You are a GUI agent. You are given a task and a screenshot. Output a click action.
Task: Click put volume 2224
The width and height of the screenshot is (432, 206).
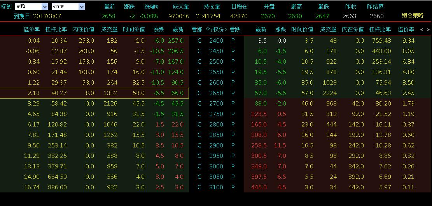pyautogui.click(x=329, y=93)
